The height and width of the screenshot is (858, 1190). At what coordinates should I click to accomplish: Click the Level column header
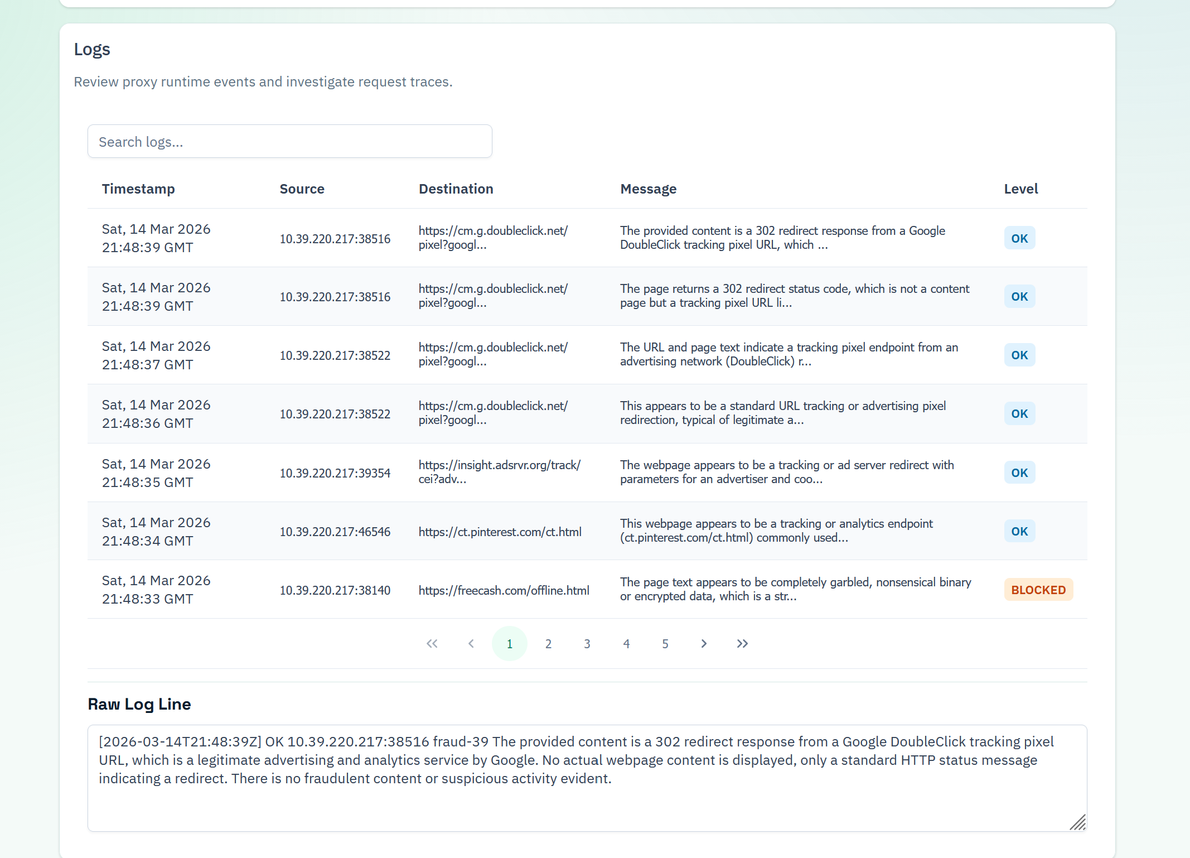pos(1020,189)
